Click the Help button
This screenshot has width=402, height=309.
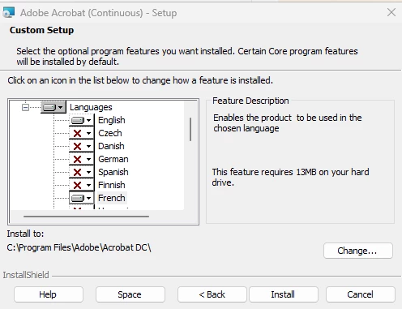pos(49,294)
